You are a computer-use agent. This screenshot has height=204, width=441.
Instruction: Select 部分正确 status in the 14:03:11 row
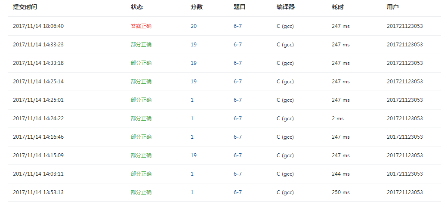[x=141, y=174]
